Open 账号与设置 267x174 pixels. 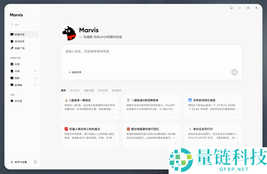click(19, 162)
